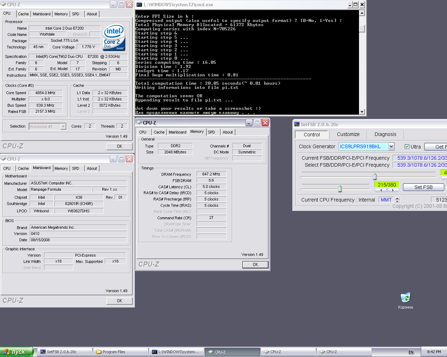Click the motherboard model Rampage Formula
This screenshot has width=447, height=357.
click(x=61, y=189)
